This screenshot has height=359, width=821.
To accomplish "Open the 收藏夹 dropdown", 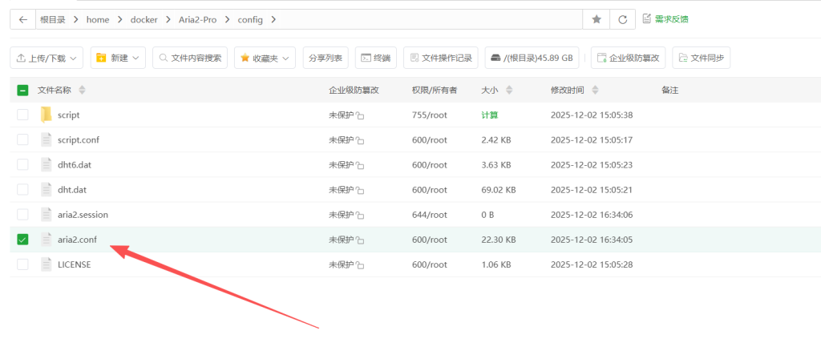I will pos(265,58).
